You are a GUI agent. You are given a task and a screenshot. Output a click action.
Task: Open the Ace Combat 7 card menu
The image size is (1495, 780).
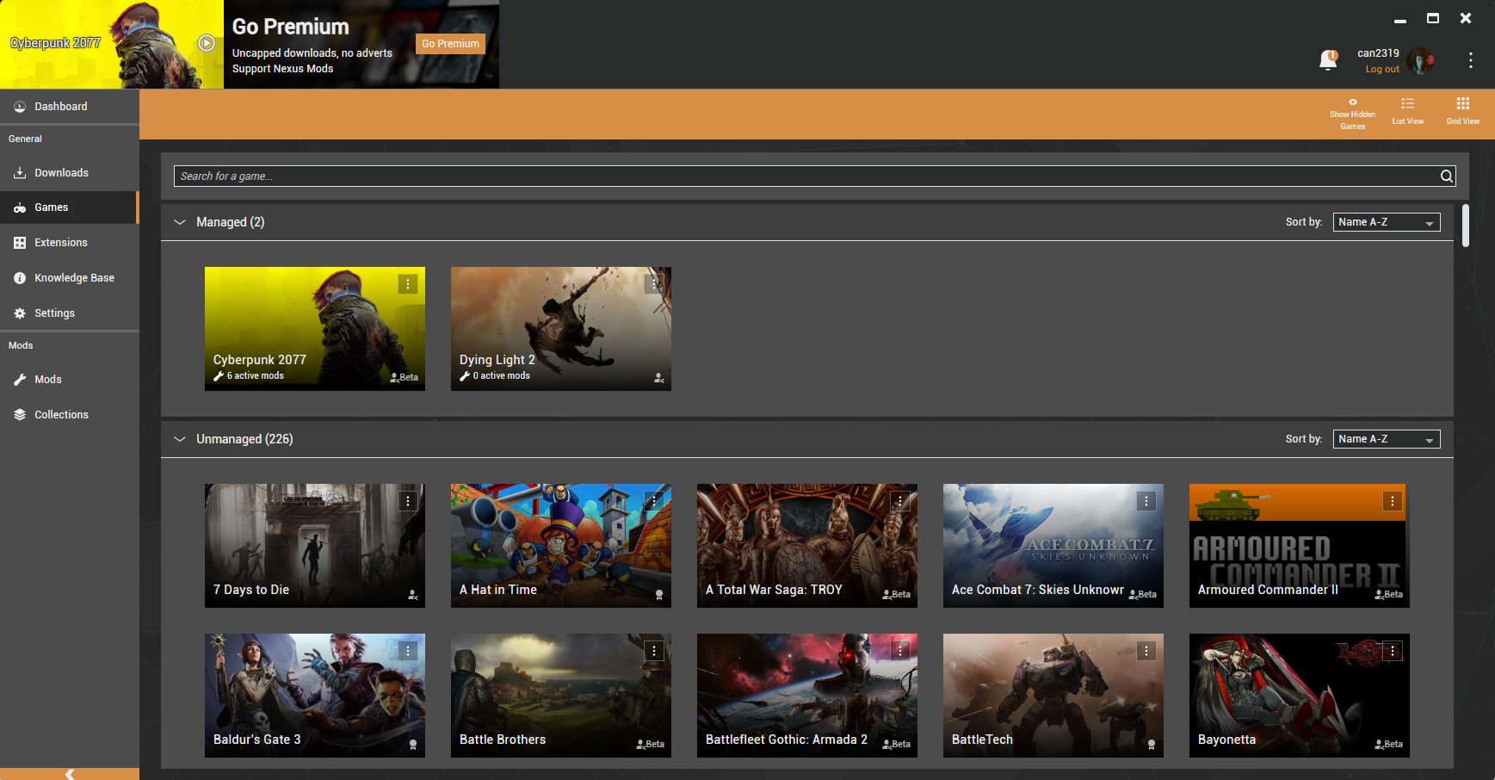1146,501
